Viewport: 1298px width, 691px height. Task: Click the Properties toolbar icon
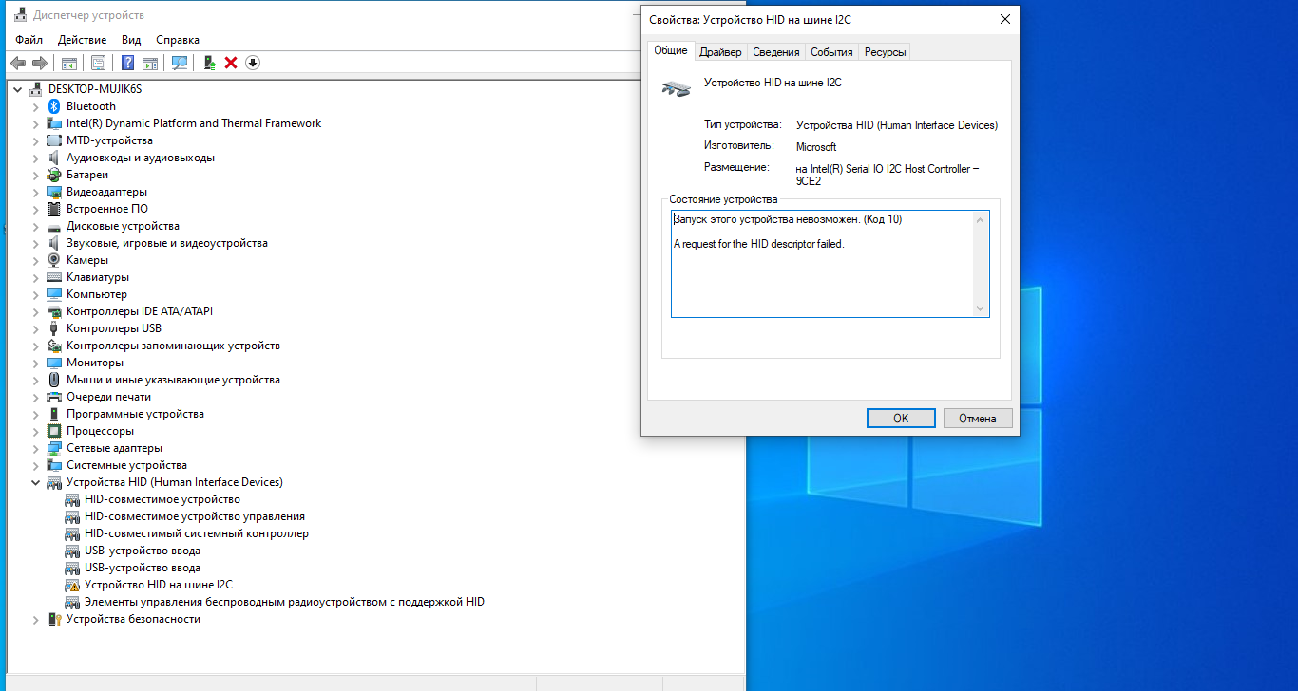point(98,63)
